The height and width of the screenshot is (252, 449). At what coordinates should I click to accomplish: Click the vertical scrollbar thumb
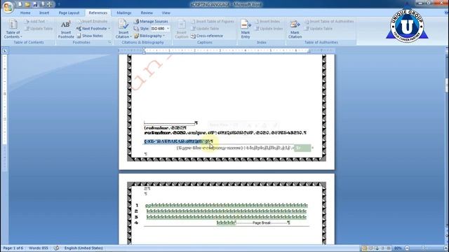[x=447, y=85]
